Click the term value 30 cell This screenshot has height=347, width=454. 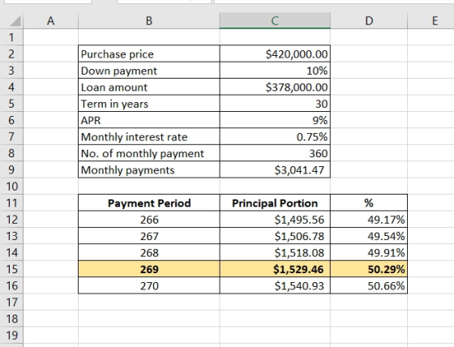275,104
